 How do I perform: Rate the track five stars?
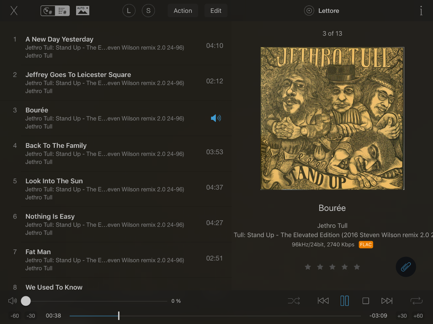(x=357, y=267)
